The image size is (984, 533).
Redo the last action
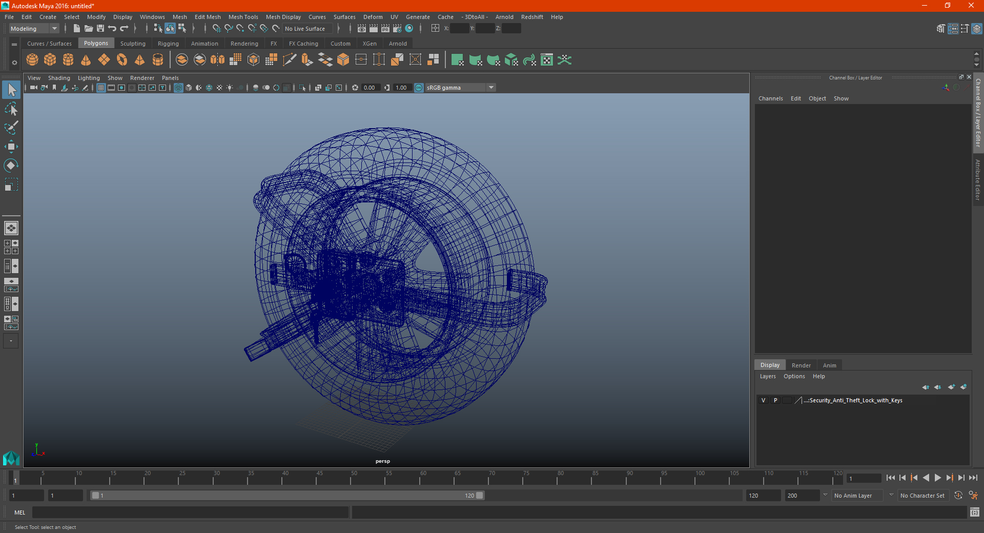pos(124,29)
